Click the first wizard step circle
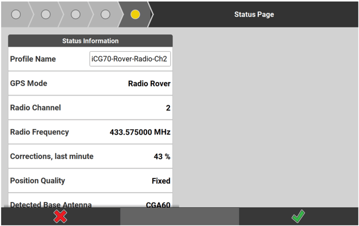The image size is (359, 226). click(x=16, y=15)
